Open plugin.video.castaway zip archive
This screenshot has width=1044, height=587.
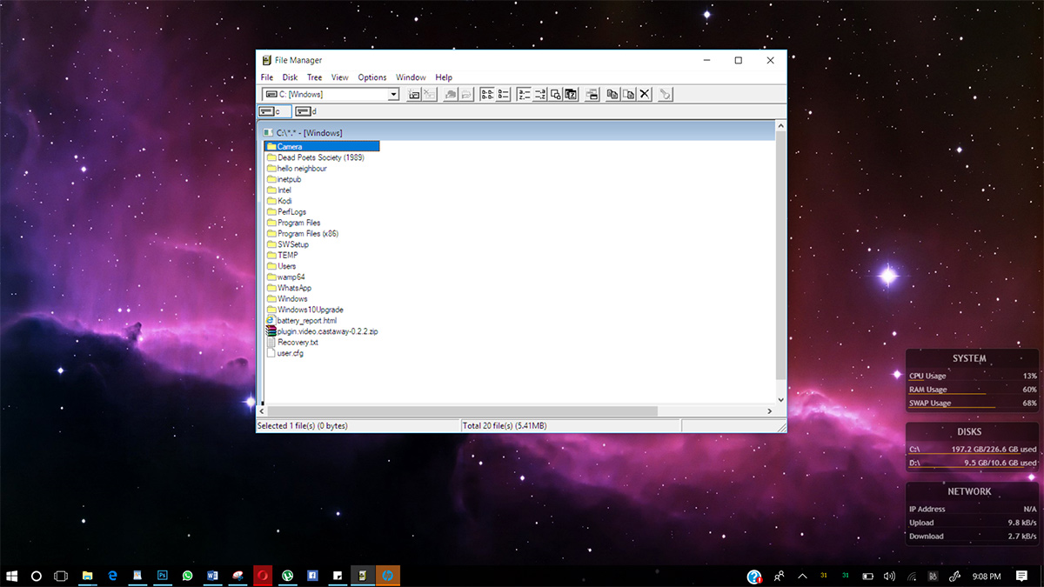tap(326, 331)
